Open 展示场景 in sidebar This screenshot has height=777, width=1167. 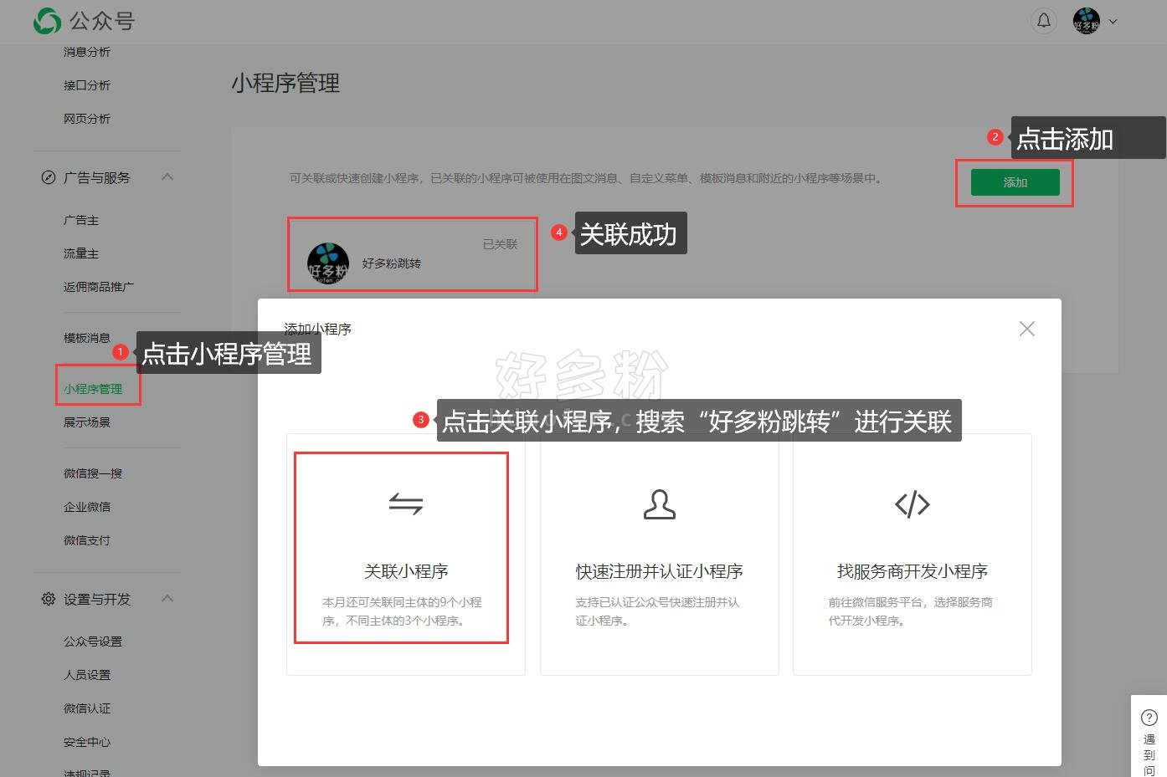point(87,422)
